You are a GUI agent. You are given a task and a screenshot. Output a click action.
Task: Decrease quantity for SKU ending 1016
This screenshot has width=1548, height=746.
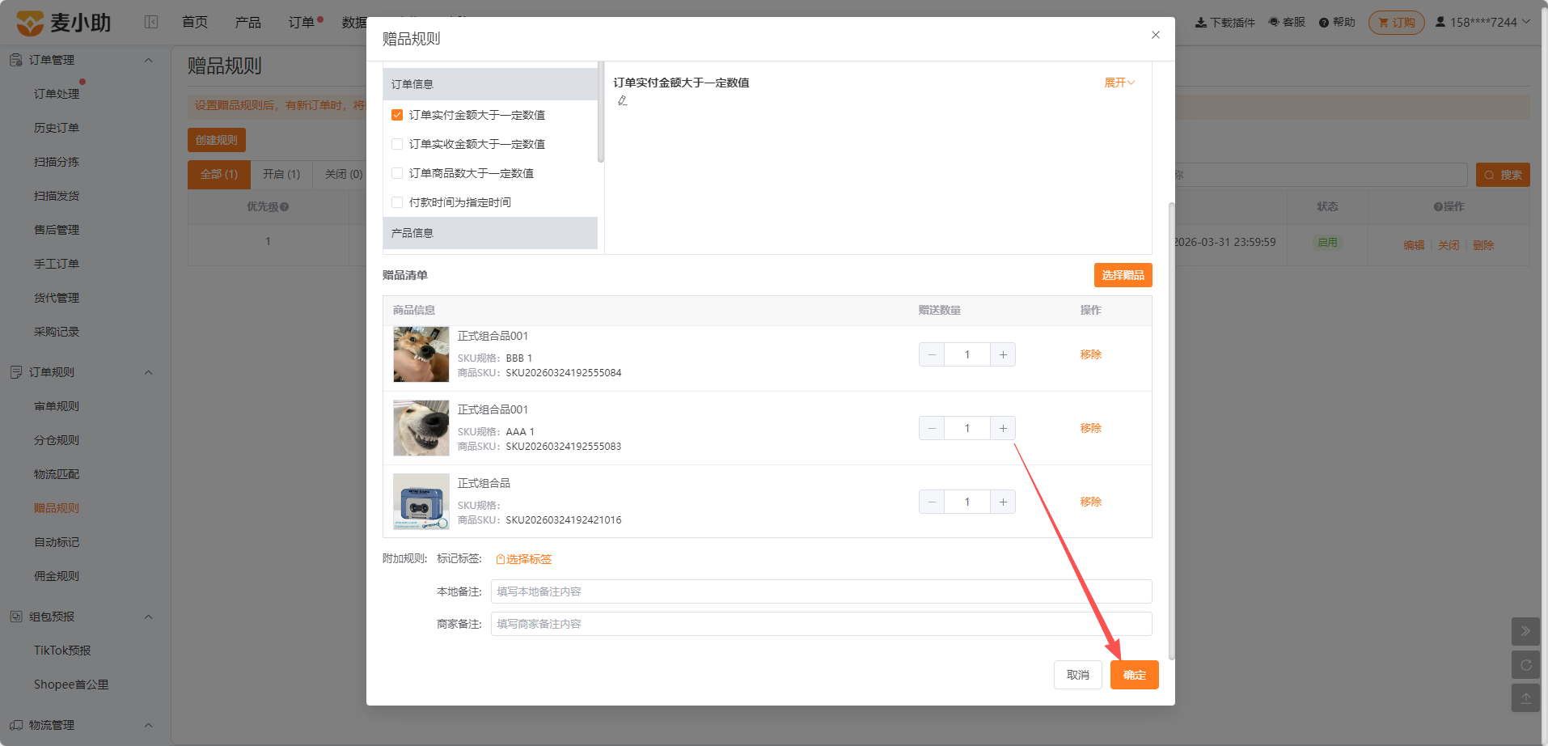pyautogui.click(x=932, y=502)
